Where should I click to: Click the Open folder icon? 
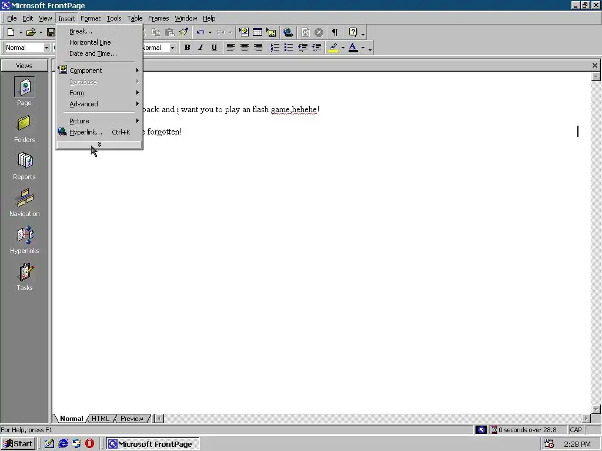(x=31, y=33)
